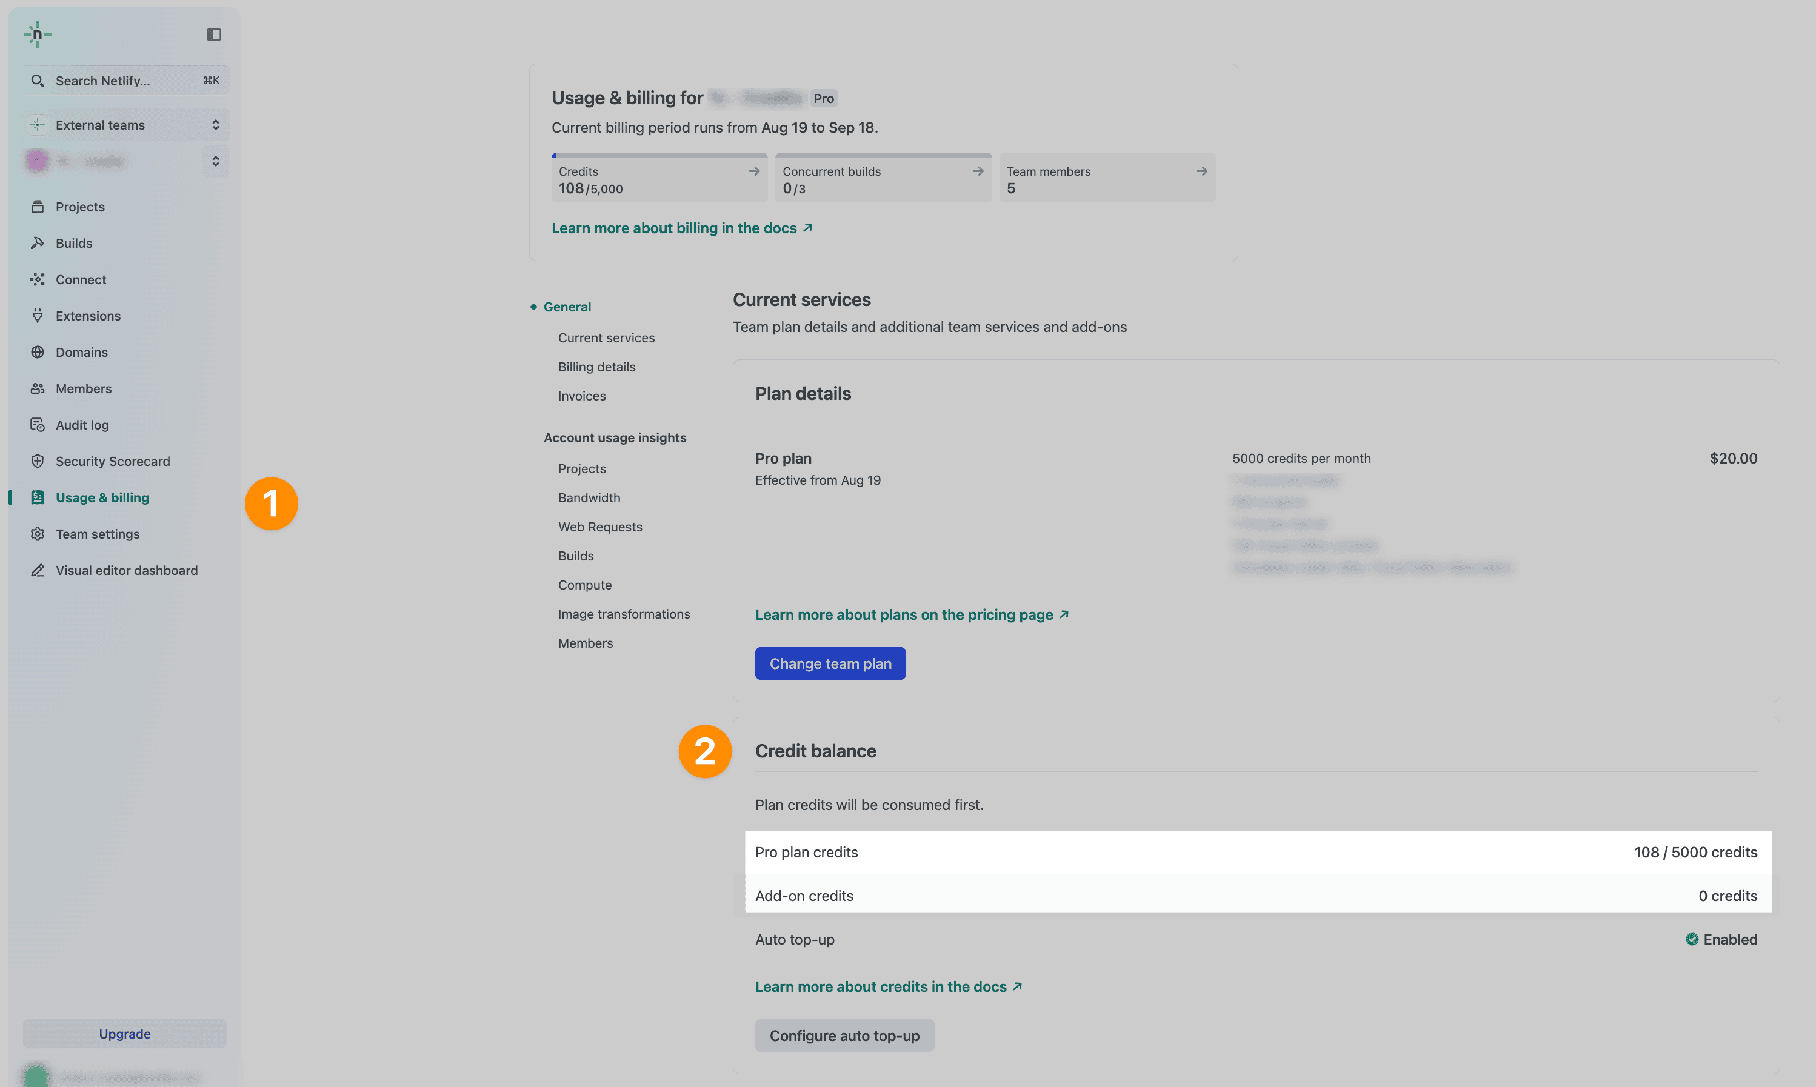This screenshot has height=1087, width=1816.
Task: Expand the Credits usage card arrow
Action: (754, 171)
